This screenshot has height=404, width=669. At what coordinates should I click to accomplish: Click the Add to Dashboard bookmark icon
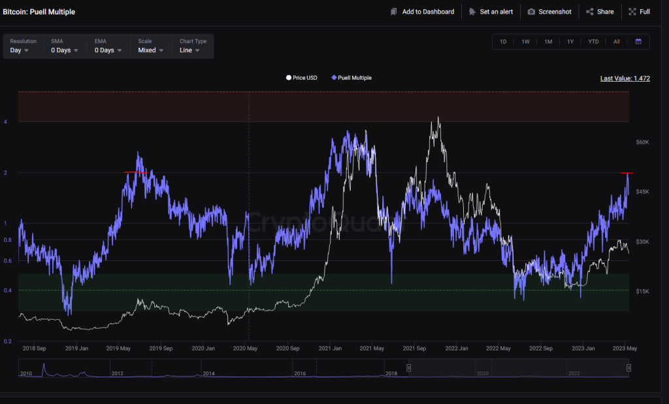coord(393,11)
